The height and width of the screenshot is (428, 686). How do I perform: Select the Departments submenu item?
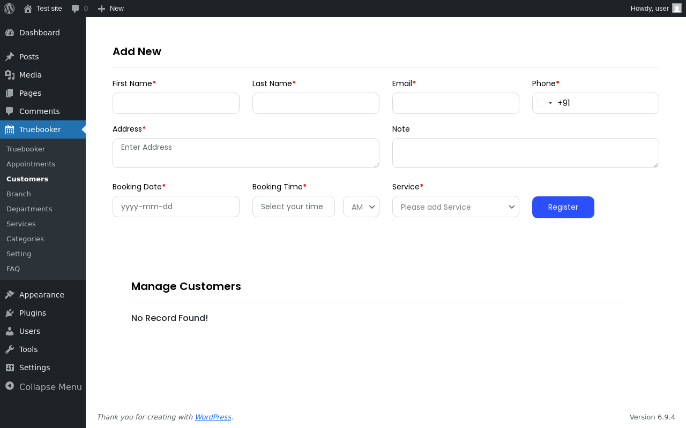coord(29,209)
